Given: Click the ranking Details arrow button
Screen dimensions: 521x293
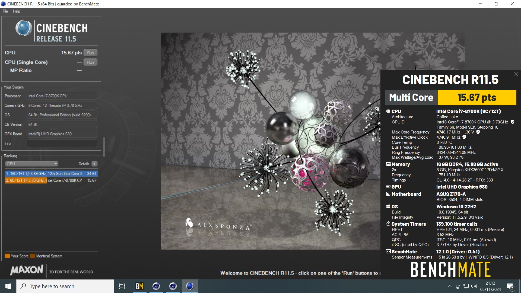Looking at the screenshot, I should 94,164.
